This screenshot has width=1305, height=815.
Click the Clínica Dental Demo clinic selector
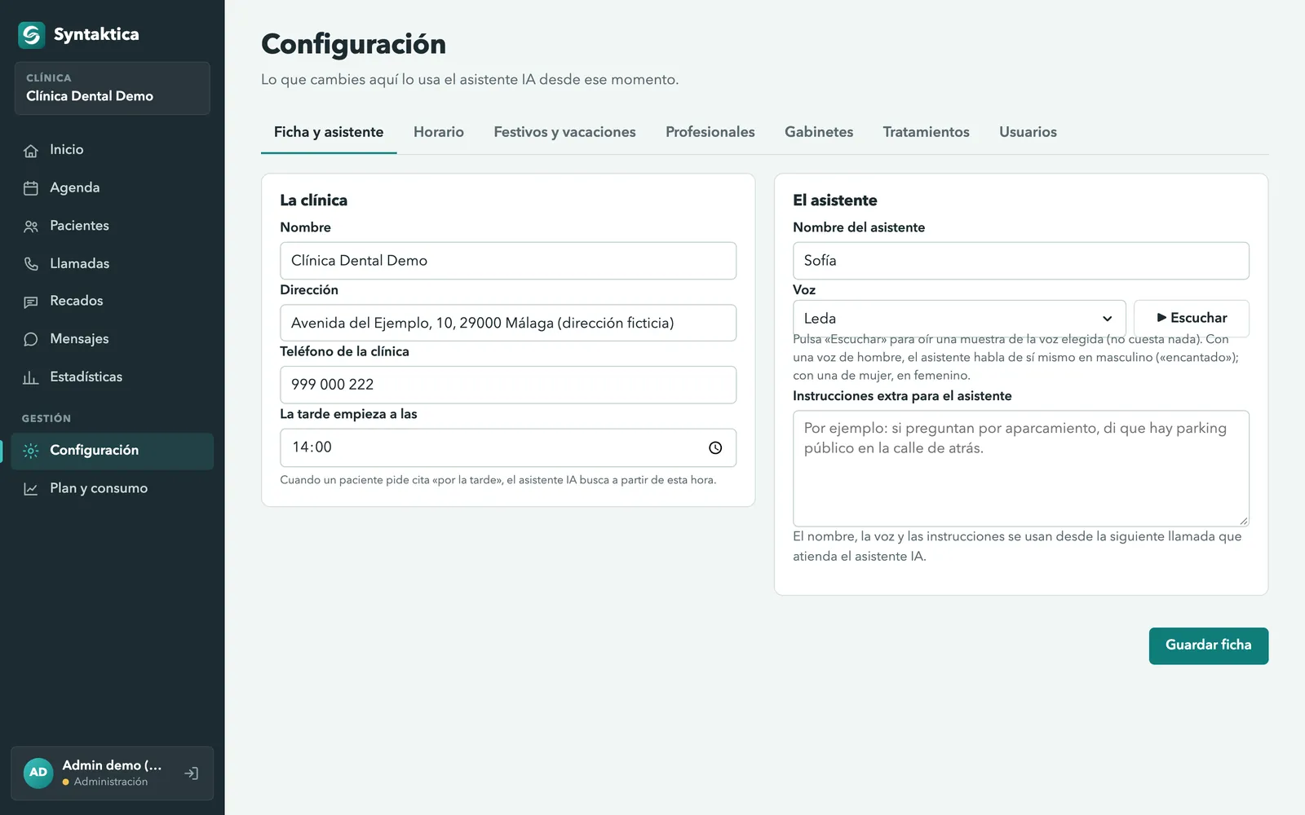113,88
